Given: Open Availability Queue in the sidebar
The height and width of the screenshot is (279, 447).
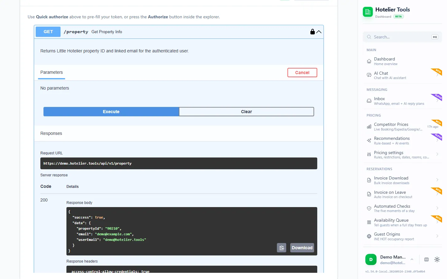Looking at the screenshot, I should click(403, 222).
